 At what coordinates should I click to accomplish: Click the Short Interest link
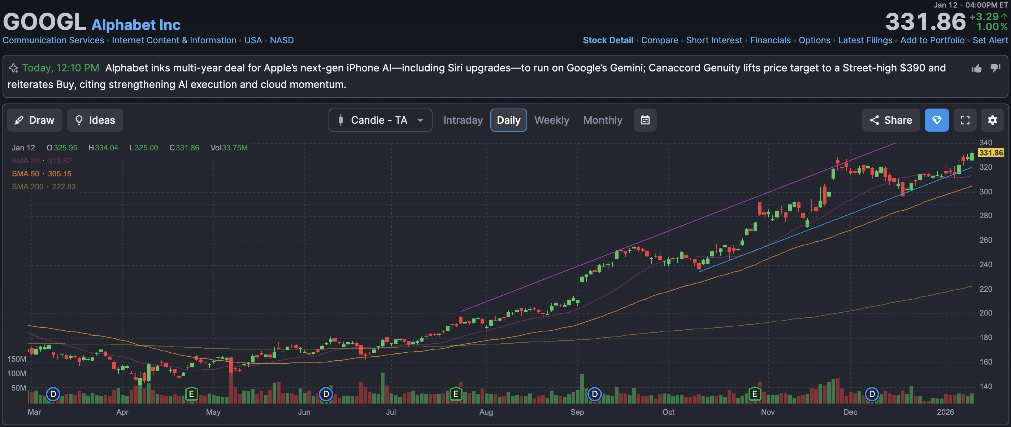[x=714, y=40]
